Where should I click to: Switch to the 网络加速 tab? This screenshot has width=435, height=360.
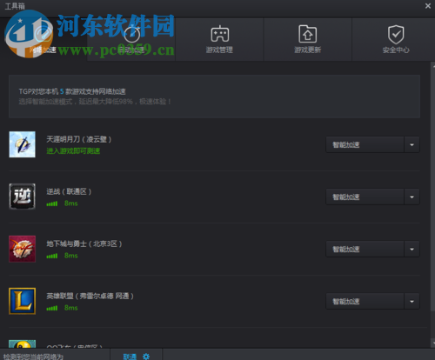tap(43, 39)
